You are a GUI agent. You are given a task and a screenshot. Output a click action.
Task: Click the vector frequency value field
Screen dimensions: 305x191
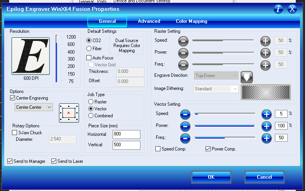click(281, 138)
